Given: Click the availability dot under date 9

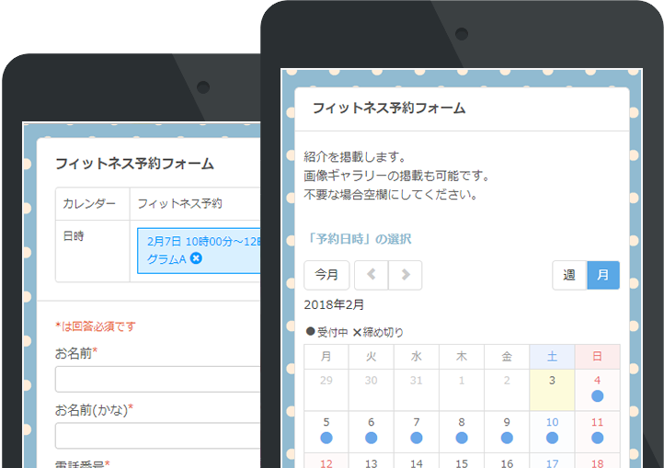Looking at the screenshot, I should [507, 439].
